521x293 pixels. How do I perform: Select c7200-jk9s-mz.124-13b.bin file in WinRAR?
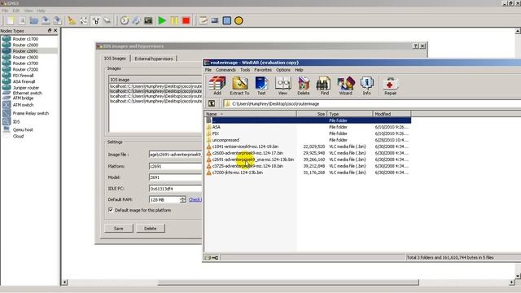pos(237,173)
